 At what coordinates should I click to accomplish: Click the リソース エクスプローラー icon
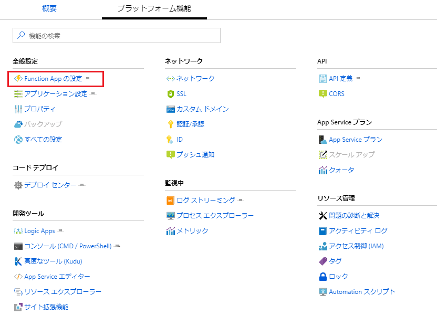18,292
